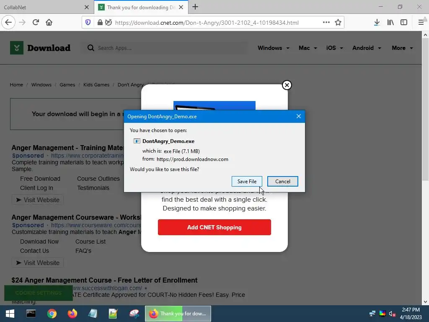Open Testimonials ad link
The width and height of the screenshot is (429, 322).
[x=93, y=188]
